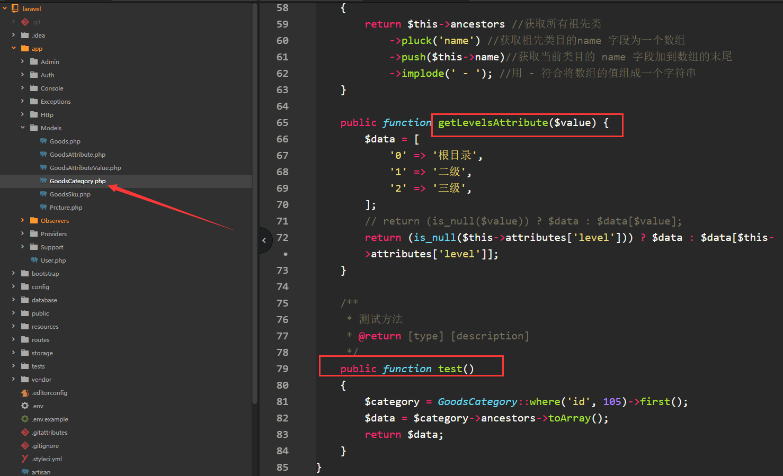Click the GoodsCategory class reference on line 81
The width and height of the screenshot is (783, 476).
(477, 402)
